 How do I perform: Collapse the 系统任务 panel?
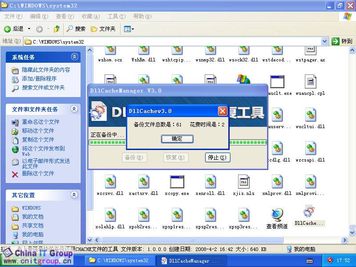coord(74,57)
